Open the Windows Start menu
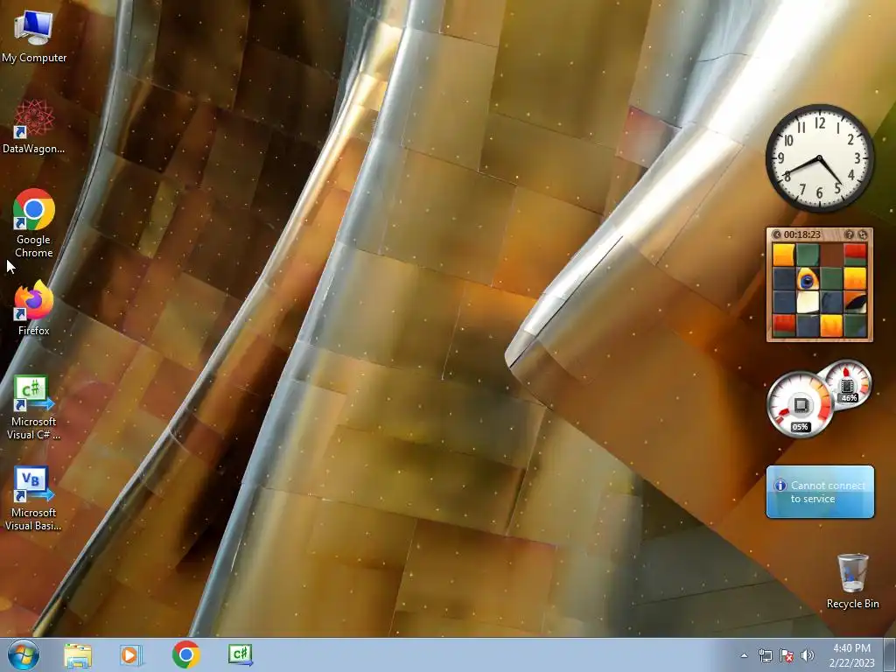The height and width of the screenshot is (672, 896). (24, 654)
